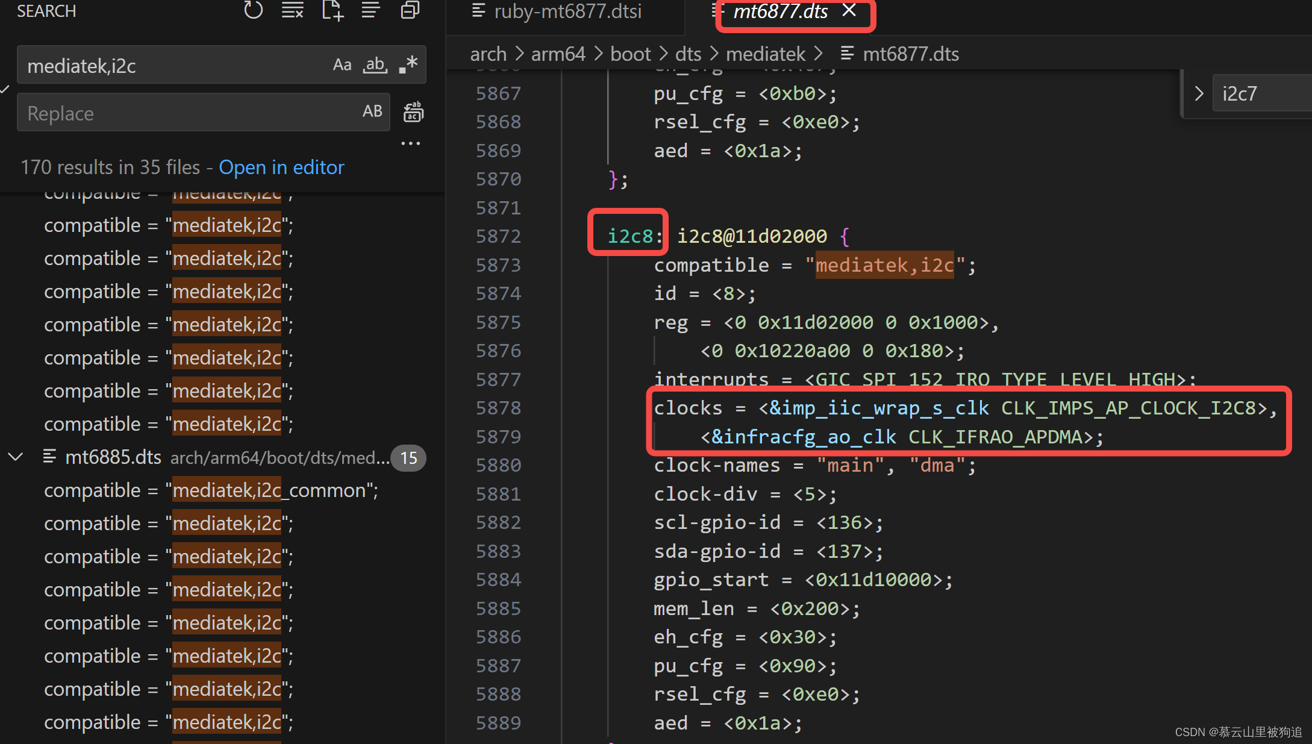Click mediatek folder in breadcrumb

(765, 54)
